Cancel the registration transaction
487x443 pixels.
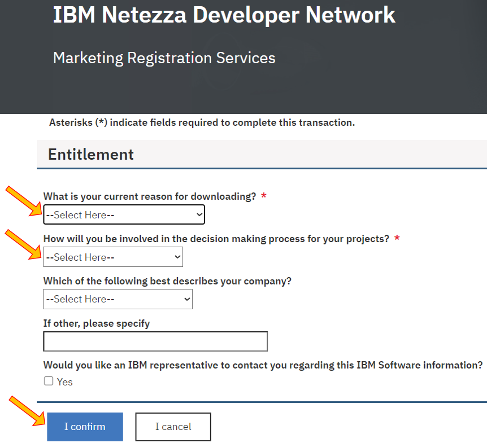[172, 427]
